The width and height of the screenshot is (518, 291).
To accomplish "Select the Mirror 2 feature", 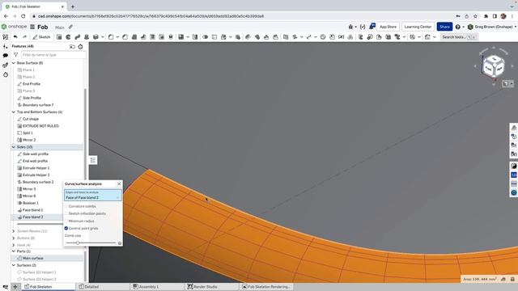I will [x=29, y=140].
